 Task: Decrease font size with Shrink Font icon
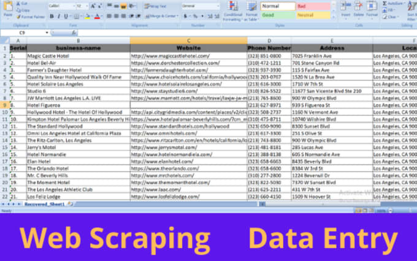point(100,6)
